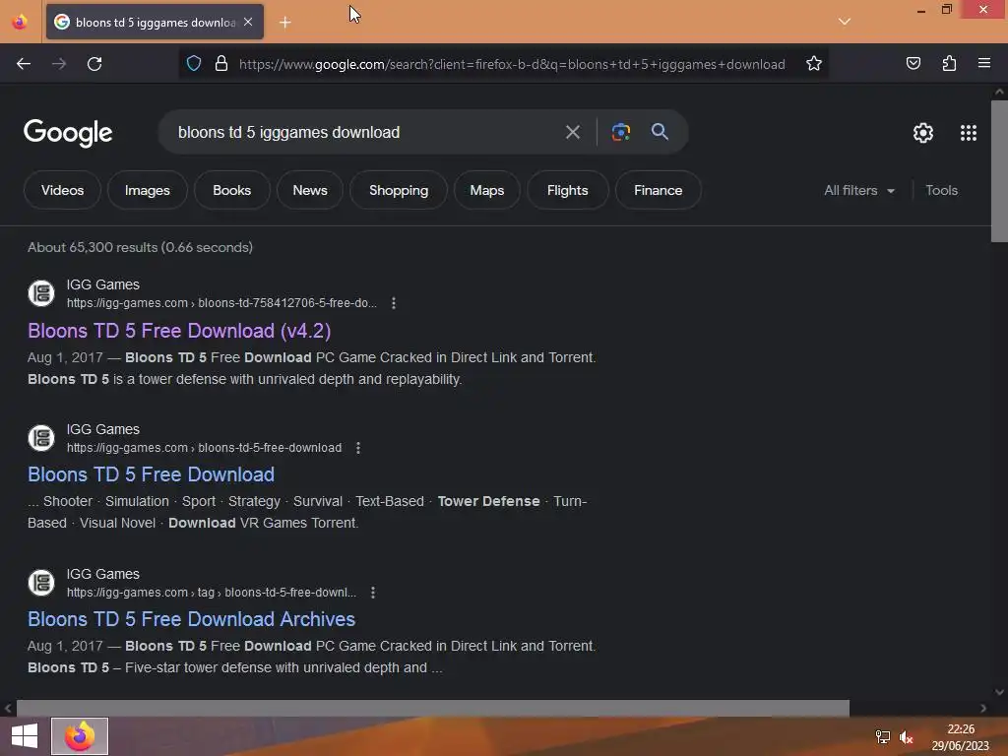Search by image with the camera icon

(620, 133)
